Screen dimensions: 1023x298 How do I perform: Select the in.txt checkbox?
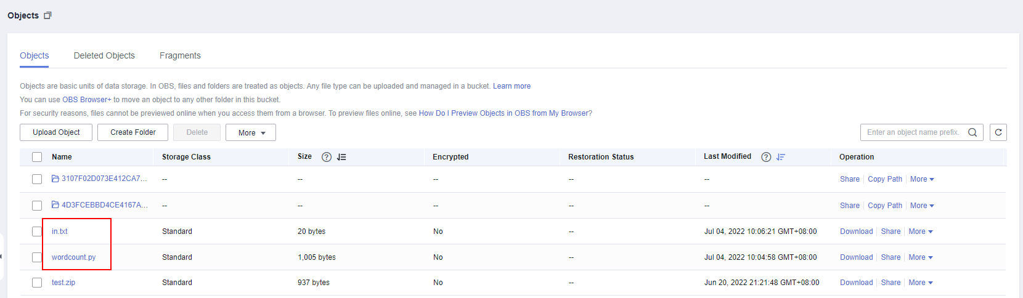pos(37,232)
